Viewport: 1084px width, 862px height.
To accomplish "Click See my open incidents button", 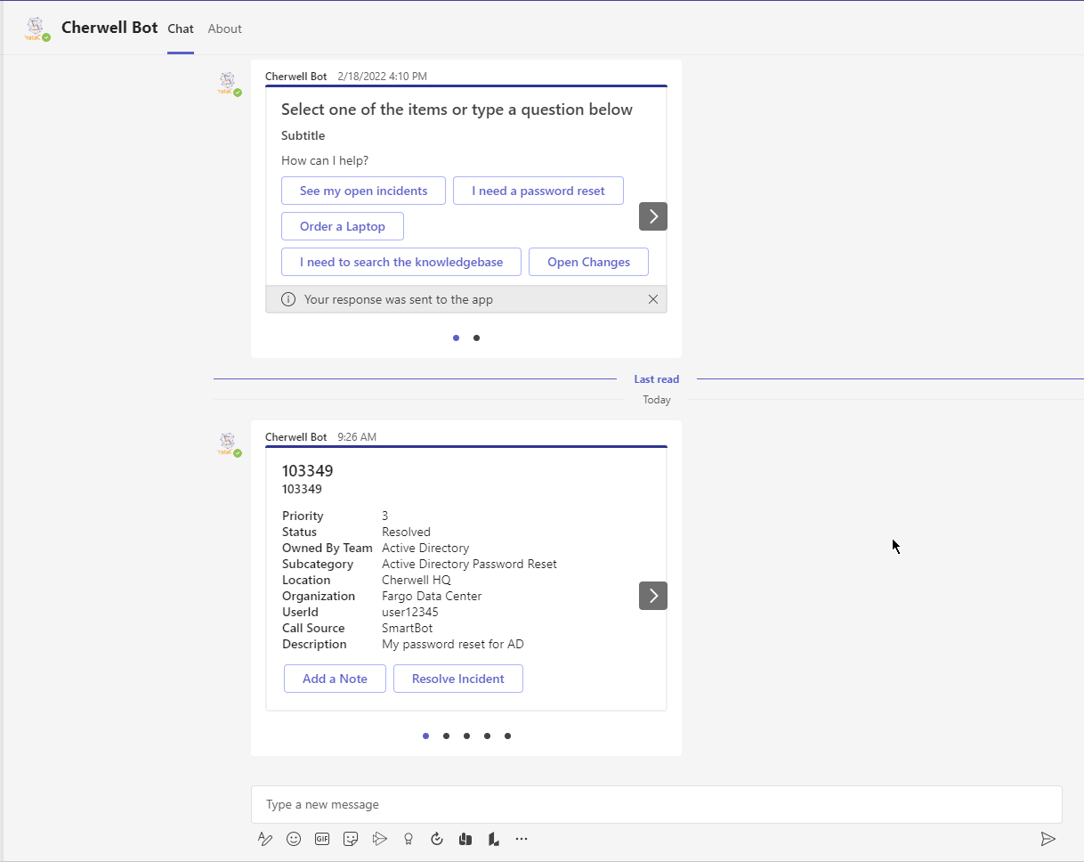I will coord(363,191).
